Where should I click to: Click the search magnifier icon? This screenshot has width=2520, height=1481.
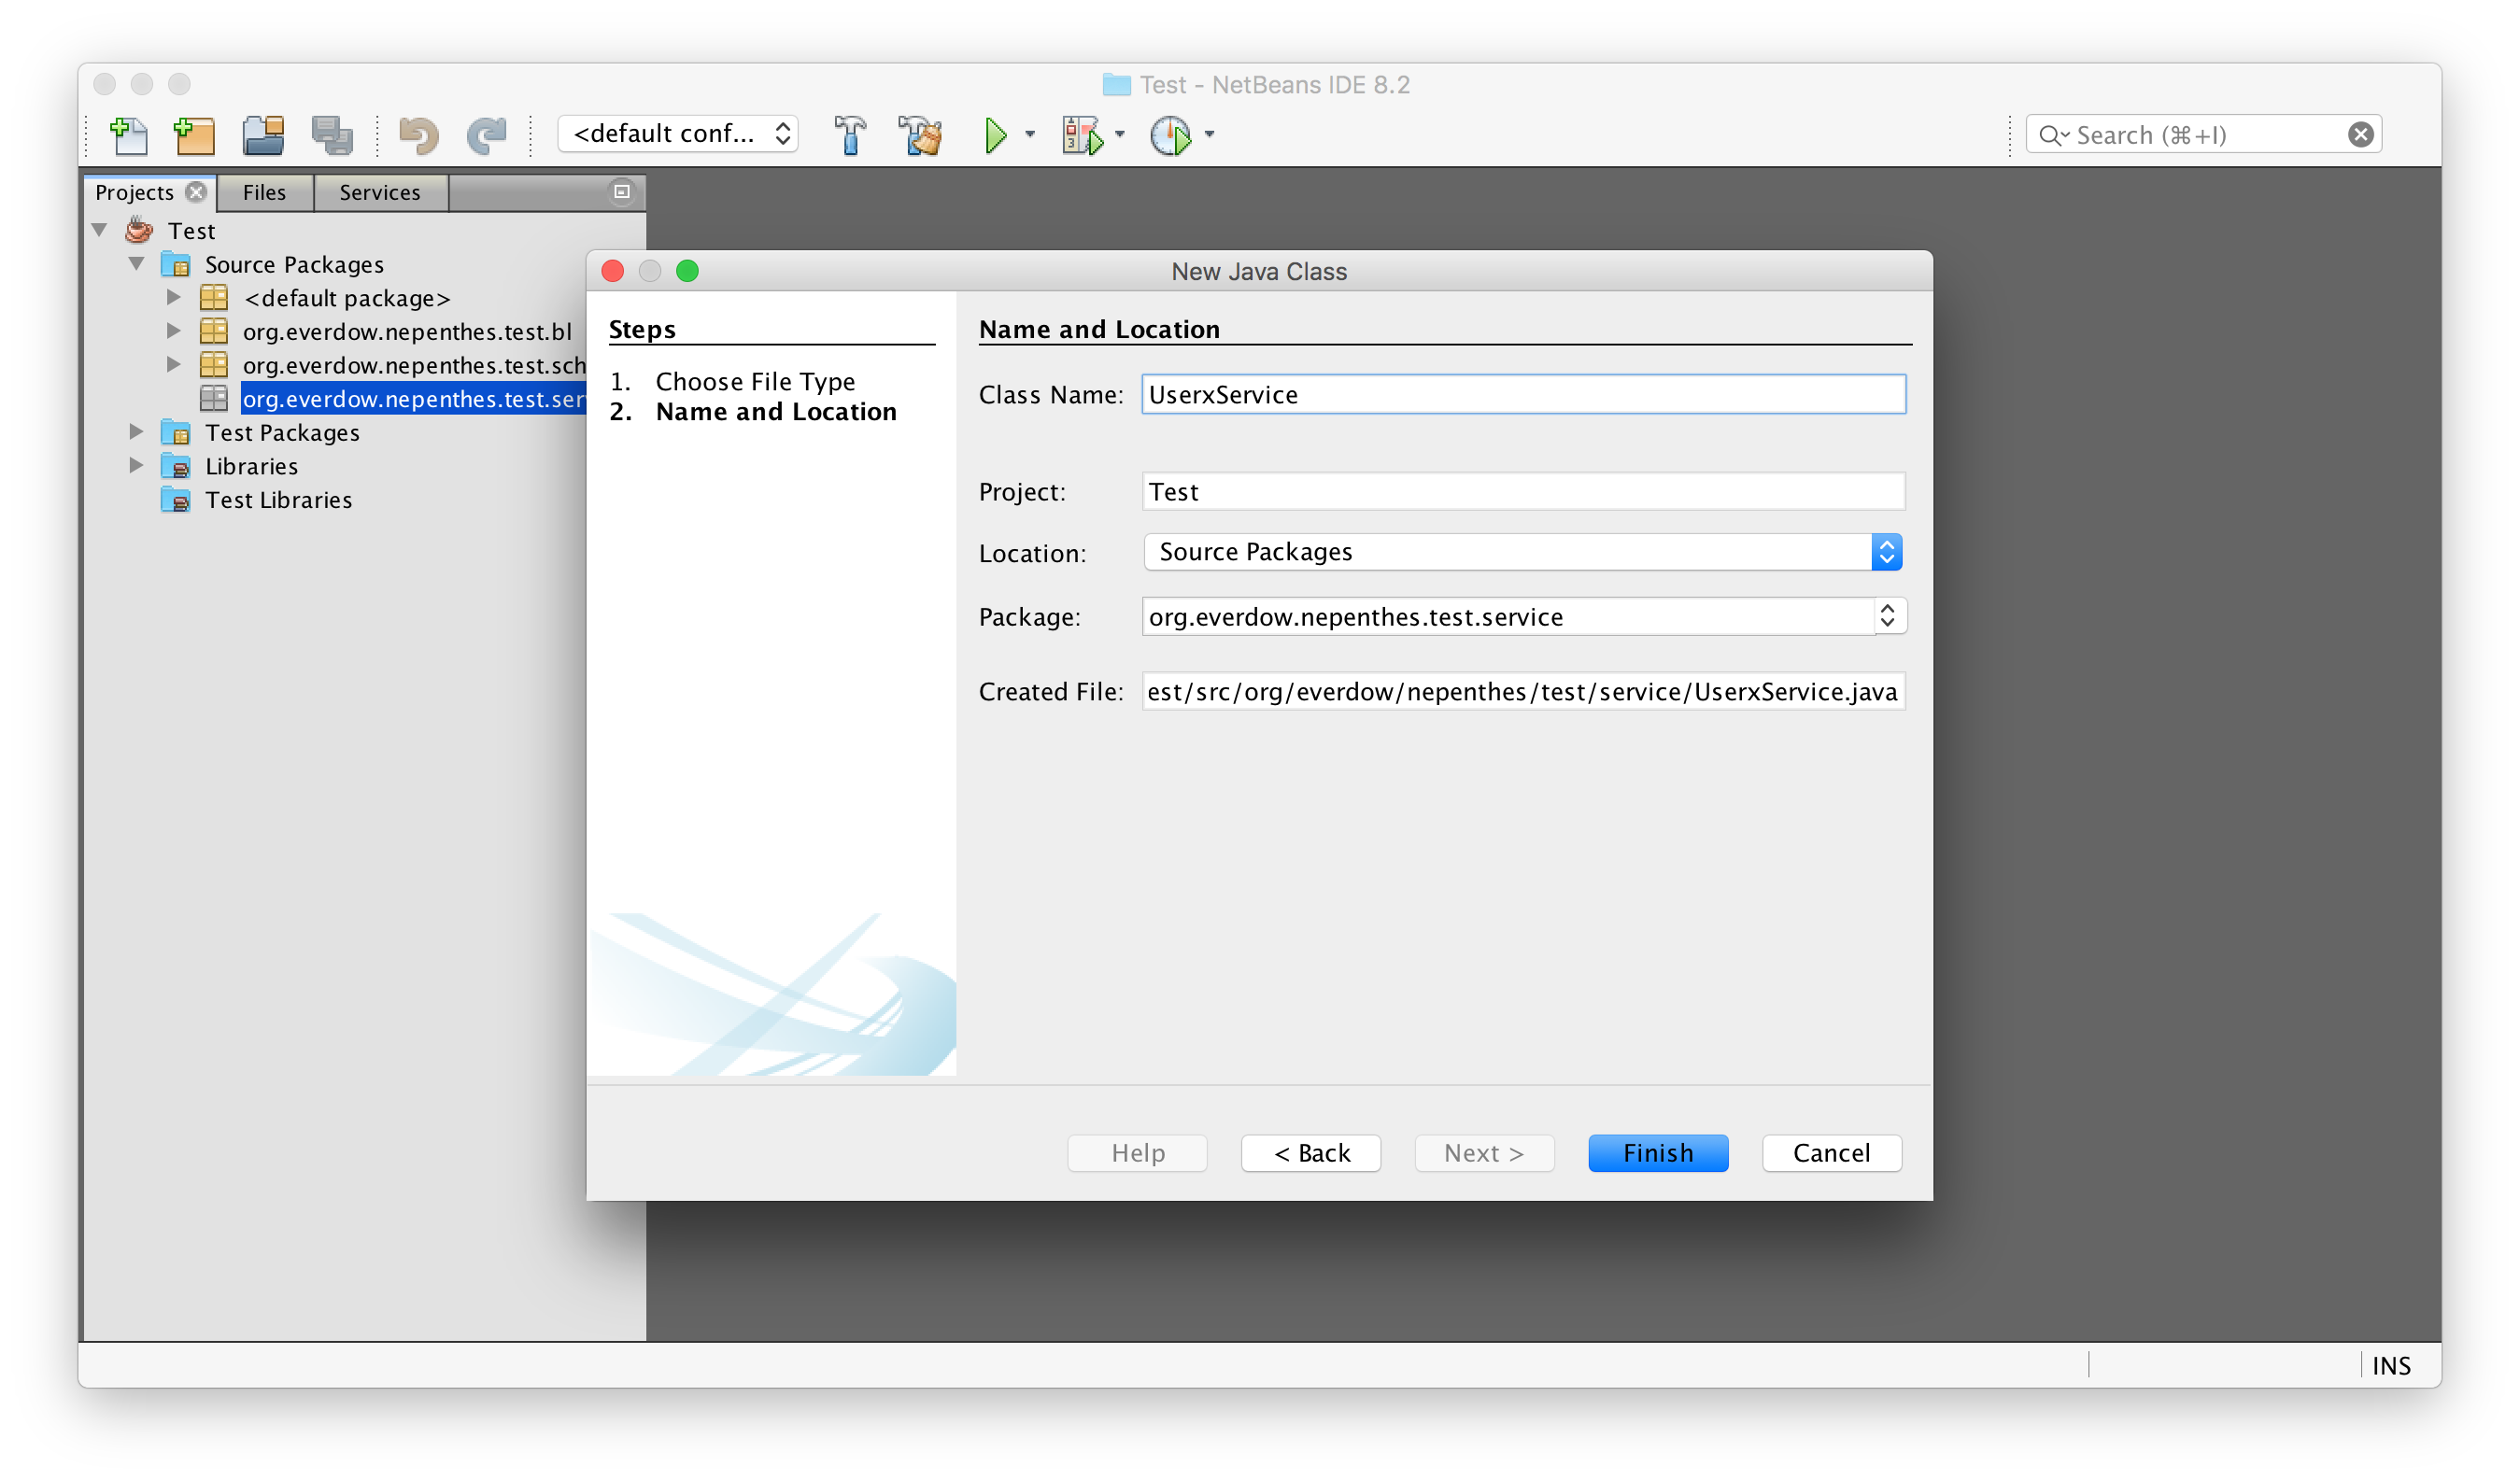[x=2052, y=135]
